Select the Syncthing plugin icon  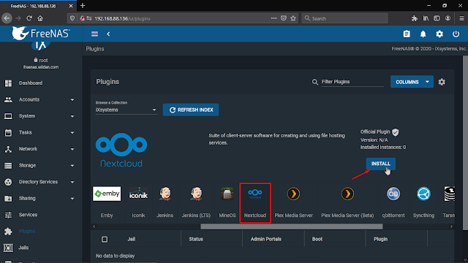coord(423,194)
